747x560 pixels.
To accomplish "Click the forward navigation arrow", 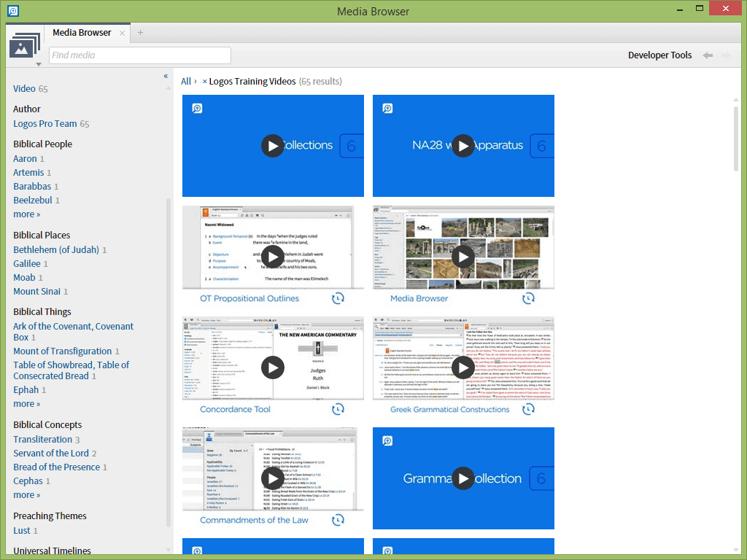I will click(726, 55).
